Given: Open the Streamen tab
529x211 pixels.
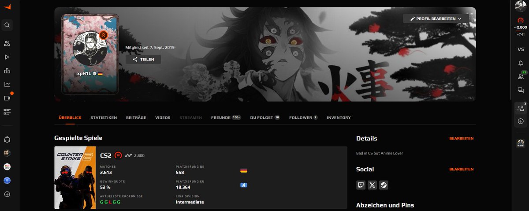Looking at the screenshot, I should 191,118.
